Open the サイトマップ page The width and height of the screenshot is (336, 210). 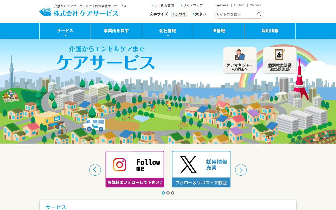pyautogui.click(x=192, y=5)
